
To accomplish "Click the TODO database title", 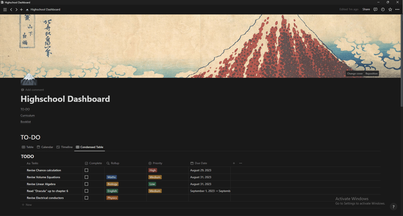I will tap(27, 156).
